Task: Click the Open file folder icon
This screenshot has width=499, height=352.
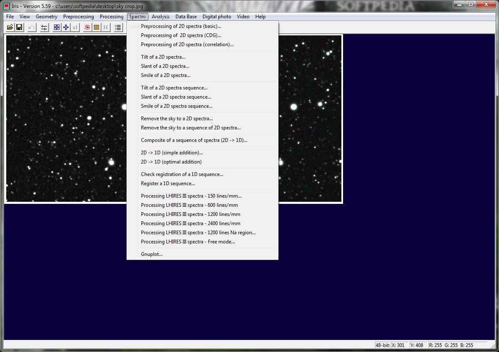Action: coord(10,27)
